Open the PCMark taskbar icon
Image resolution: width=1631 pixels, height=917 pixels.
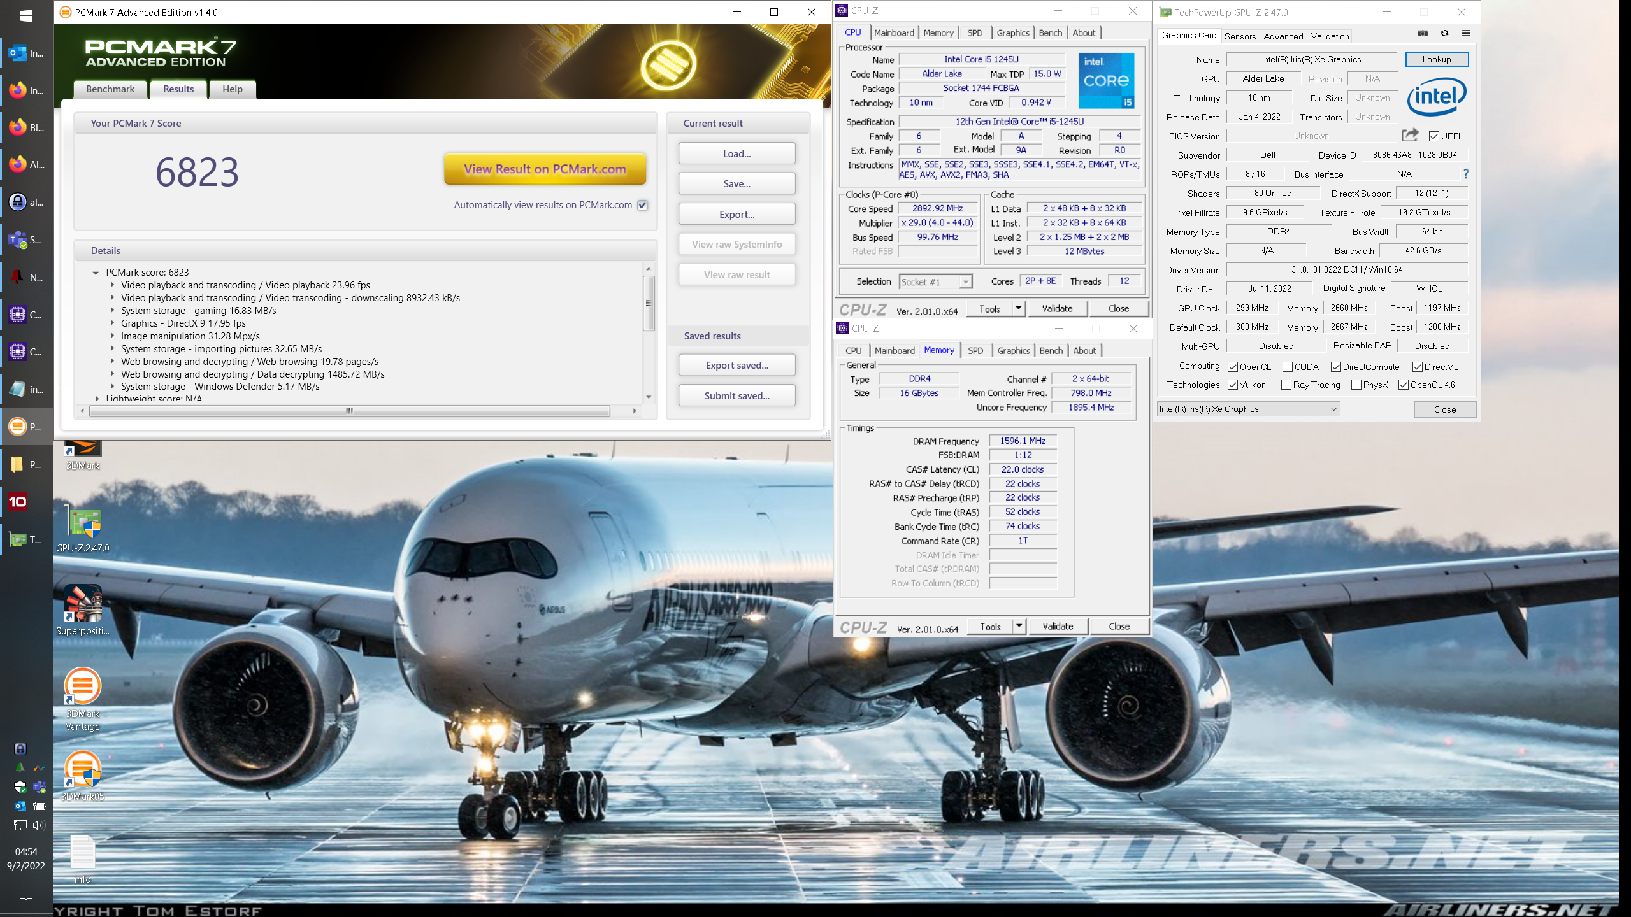[26, 427]
